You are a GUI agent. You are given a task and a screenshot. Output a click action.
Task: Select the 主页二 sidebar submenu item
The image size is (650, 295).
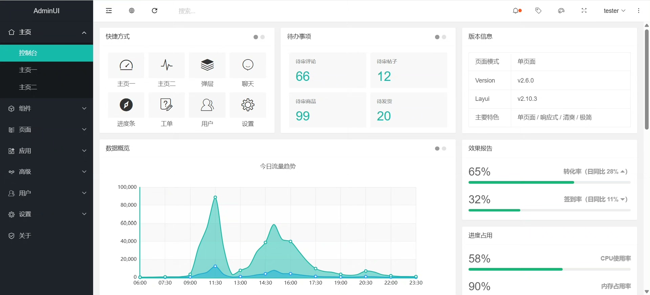tap(46, 87)
